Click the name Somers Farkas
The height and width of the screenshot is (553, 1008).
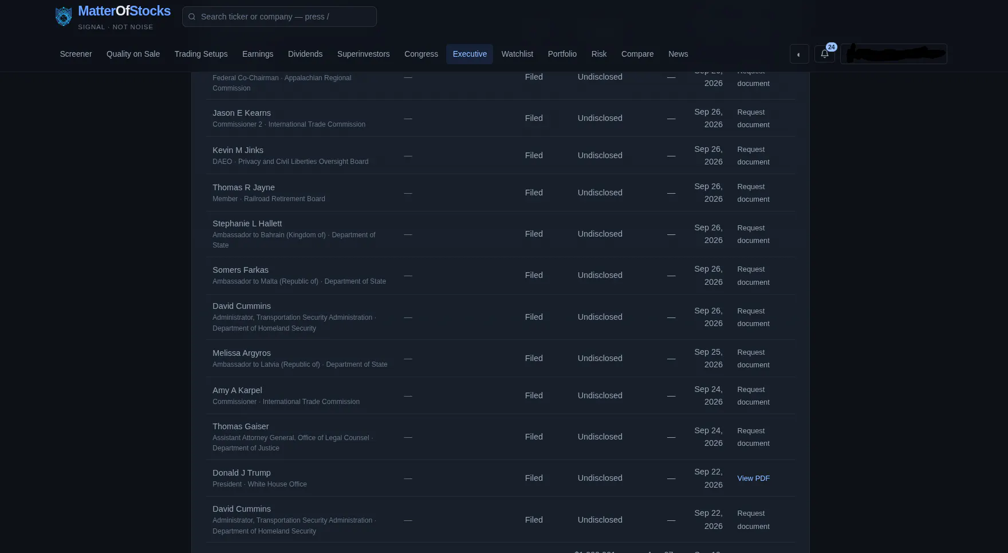241,270
